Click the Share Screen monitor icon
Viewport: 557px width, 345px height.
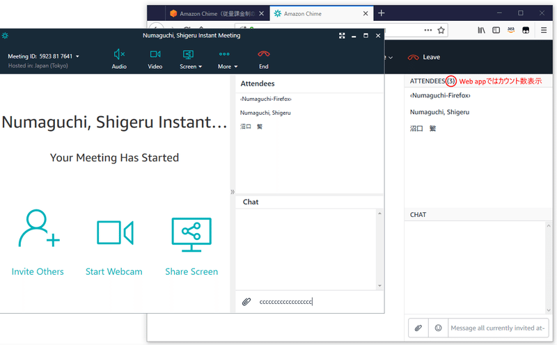pyautogui.click(x=191, y=234)
